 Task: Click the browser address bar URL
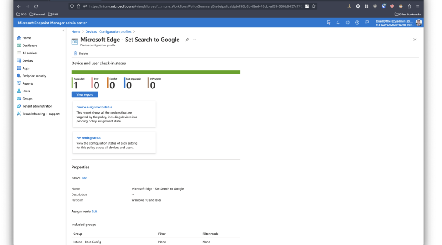tap(195, 6)
